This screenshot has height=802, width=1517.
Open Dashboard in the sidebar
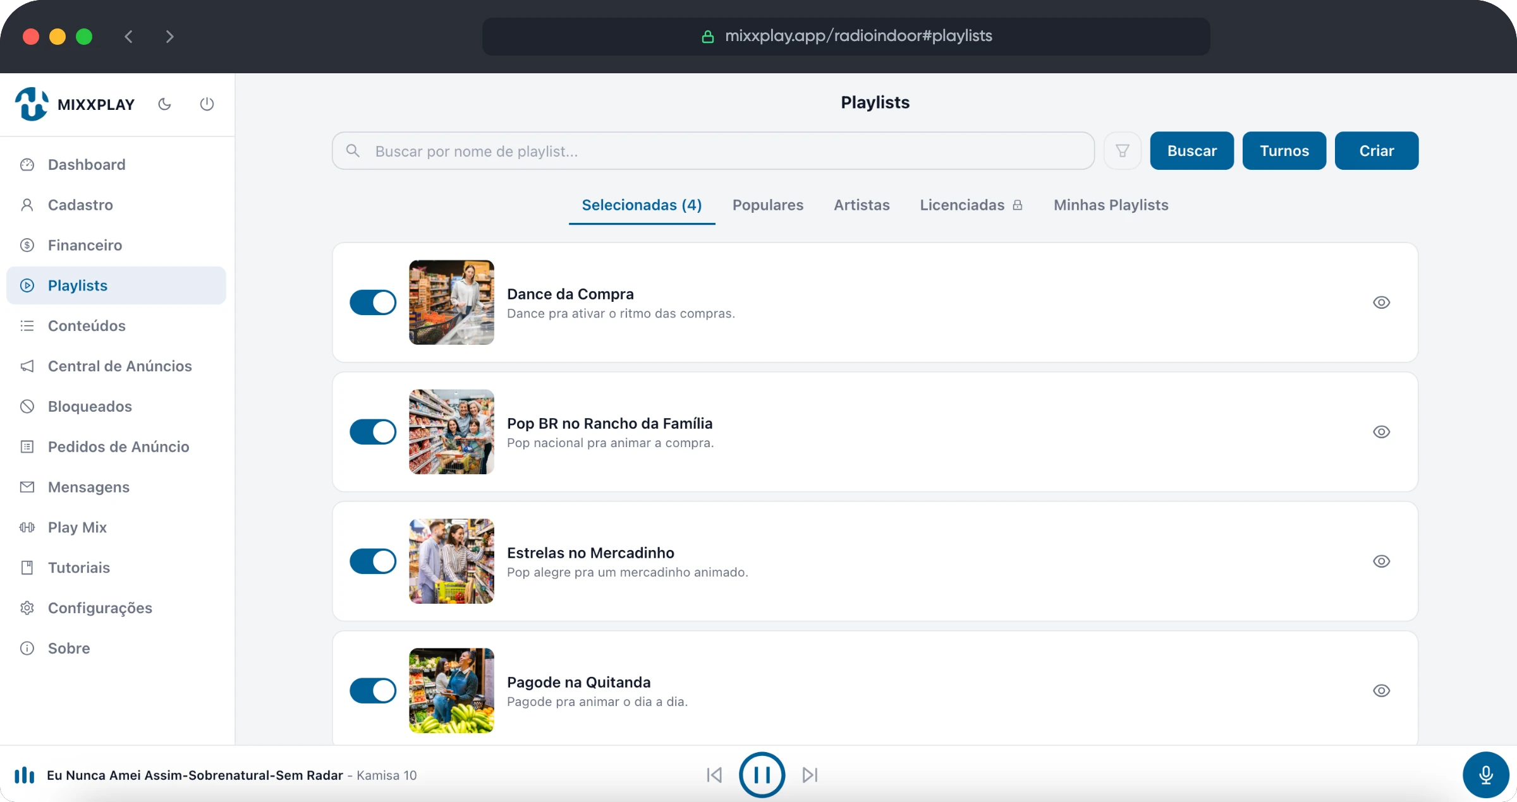pyautogui.click(x=116, y=165)
